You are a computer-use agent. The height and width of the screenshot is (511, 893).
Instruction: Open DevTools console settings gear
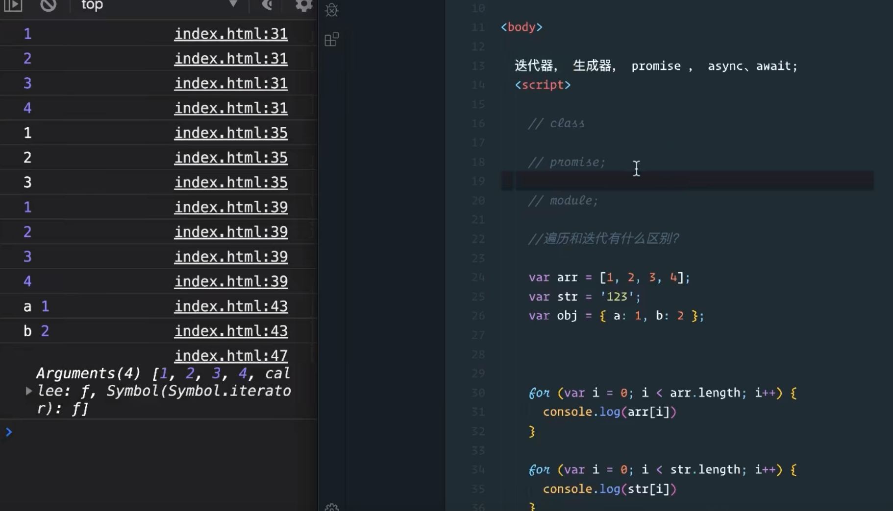tap(303, 5)
